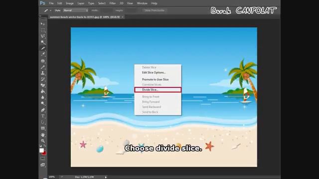
Task: Select the Paint Bucket tool
Action: tap(43, 91)
